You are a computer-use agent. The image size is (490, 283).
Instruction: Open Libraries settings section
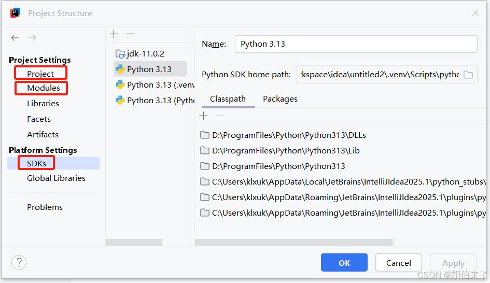tap(43, 103)
